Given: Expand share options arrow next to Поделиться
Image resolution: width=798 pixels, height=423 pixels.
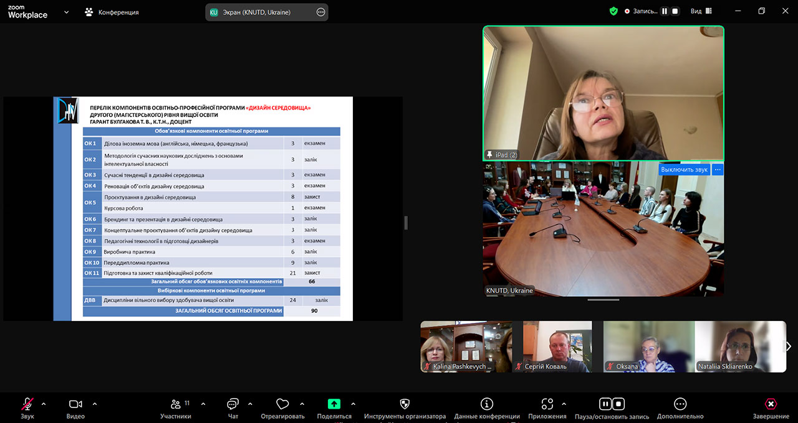Looking at the screenshot, I should click(353, 403).
